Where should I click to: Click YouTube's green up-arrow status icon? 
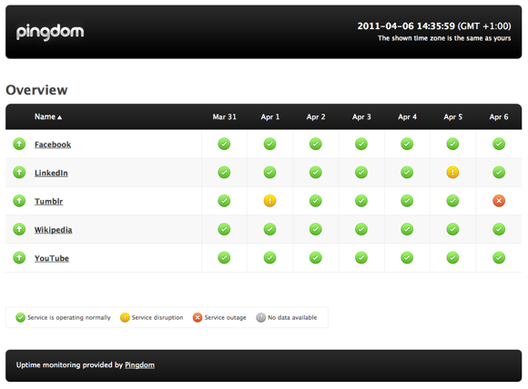pos(19,258)
